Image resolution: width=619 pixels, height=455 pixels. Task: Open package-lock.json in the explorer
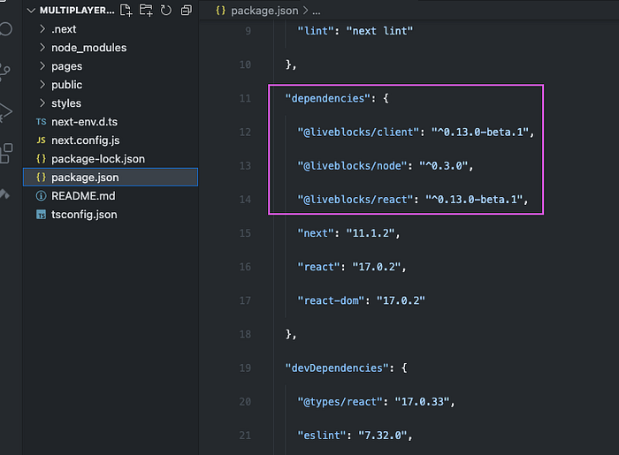tap(97, 159)
